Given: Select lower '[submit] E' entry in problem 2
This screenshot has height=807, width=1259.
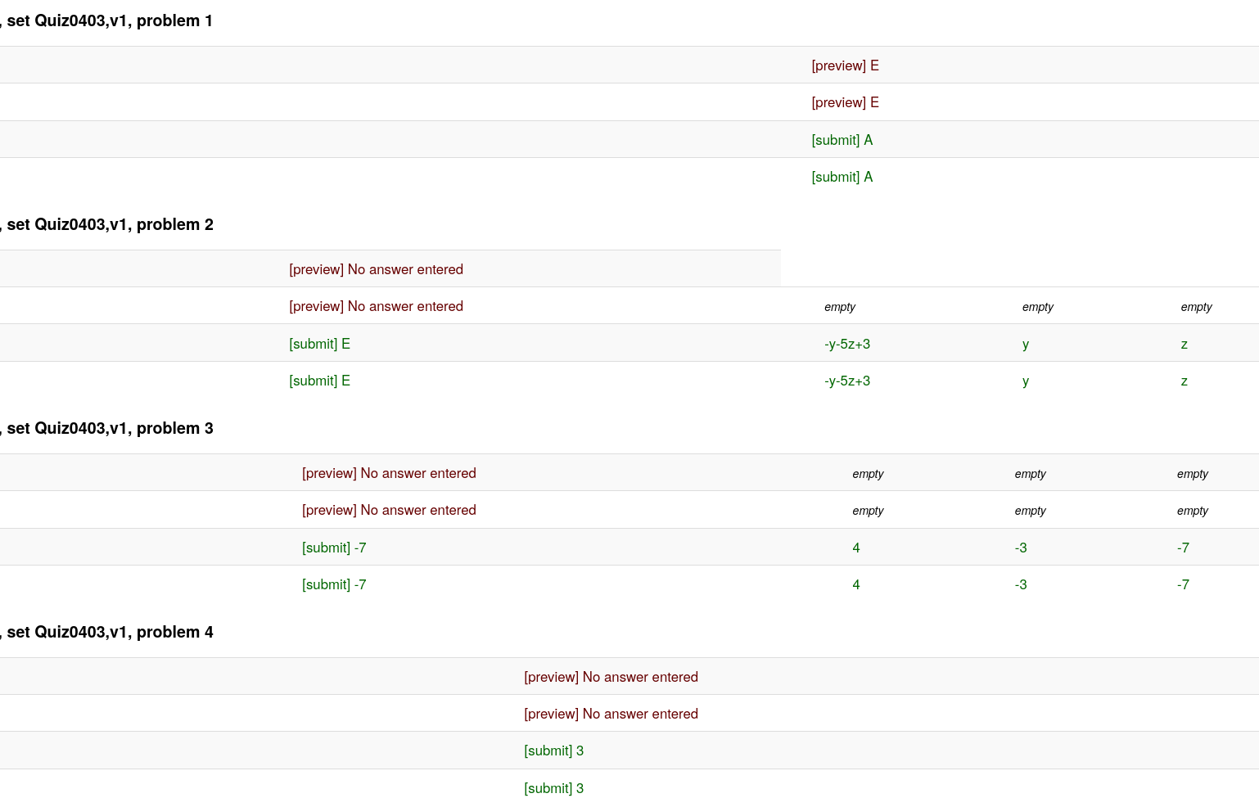Looking at the screenshot, I should pos(319,381).
